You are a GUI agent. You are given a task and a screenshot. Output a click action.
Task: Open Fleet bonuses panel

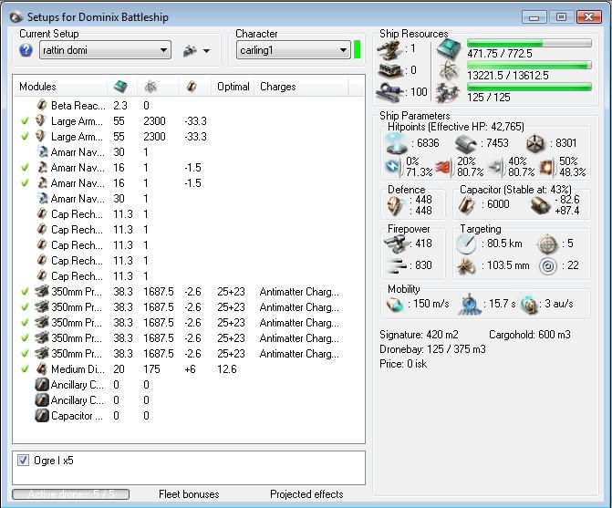(x=189, y=494)
